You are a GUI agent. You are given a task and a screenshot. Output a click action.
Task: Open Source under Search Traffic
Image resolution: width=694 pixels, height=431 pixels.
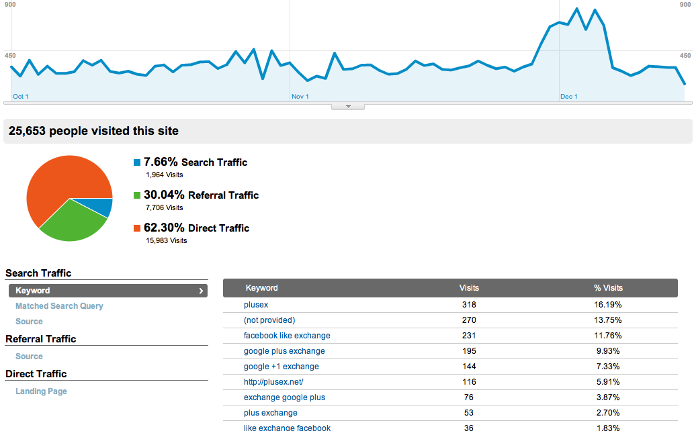coord(29,322)
